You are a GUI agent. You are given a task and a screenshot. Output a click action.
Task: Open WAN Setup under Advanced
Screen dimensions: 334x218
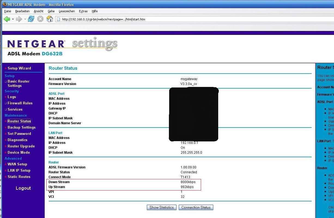(x=17, y=164)
